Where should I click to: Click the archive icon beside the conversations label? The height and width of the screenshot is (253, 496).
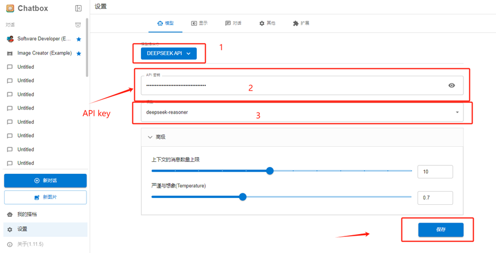tap(78, 25)
